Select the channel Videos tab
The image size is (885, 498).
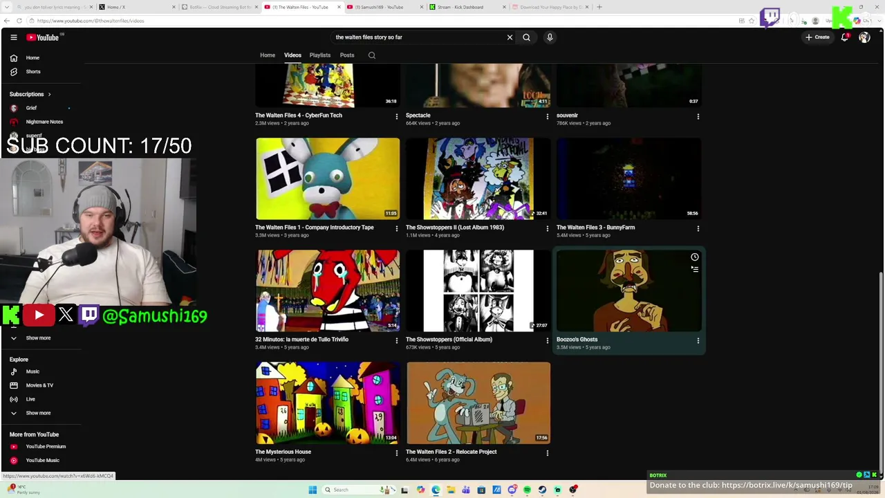pos(292,55)
